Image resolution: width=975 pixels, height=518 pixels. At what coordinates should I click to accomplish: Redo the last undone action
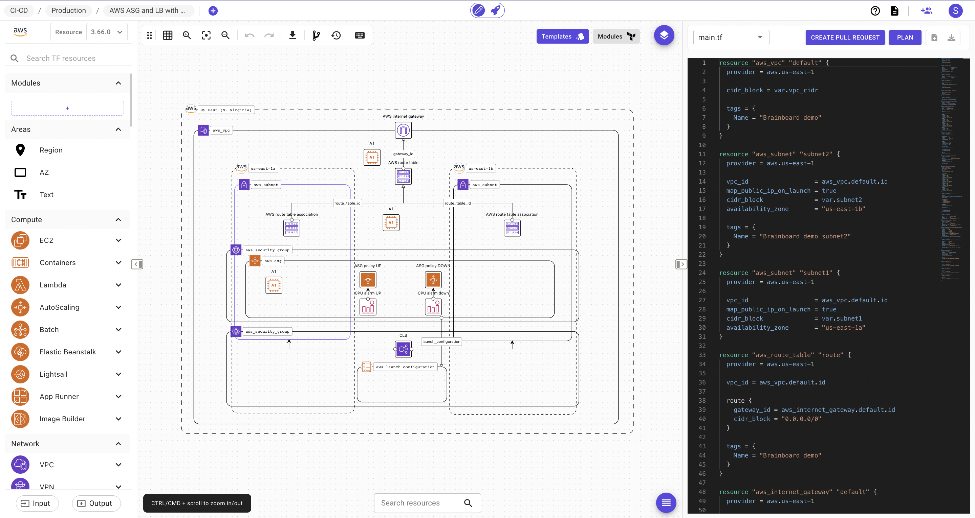pyautogui.click(x=269, y=35)
